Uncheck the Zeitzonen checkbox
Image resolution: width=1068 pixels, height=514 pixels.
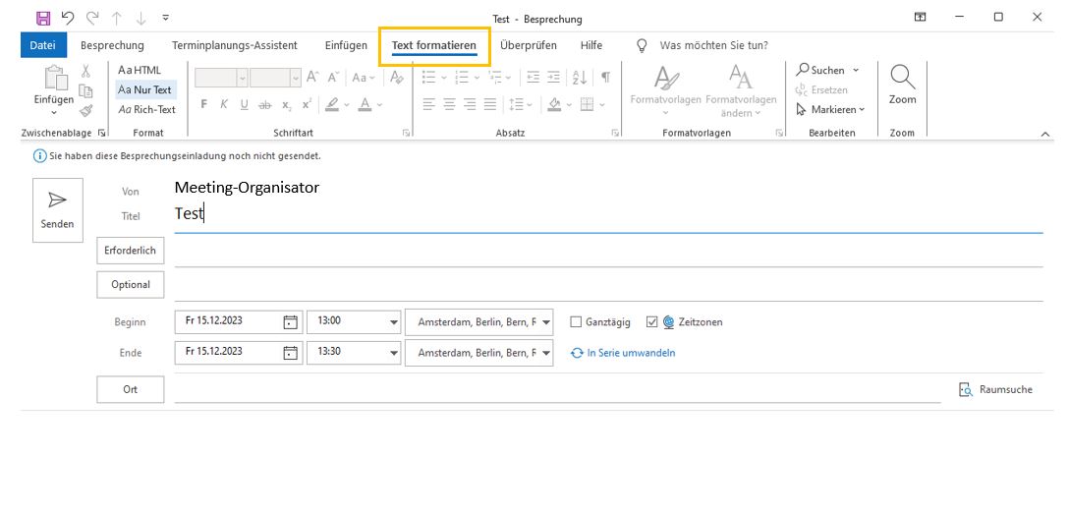click(x=651, y=322)
